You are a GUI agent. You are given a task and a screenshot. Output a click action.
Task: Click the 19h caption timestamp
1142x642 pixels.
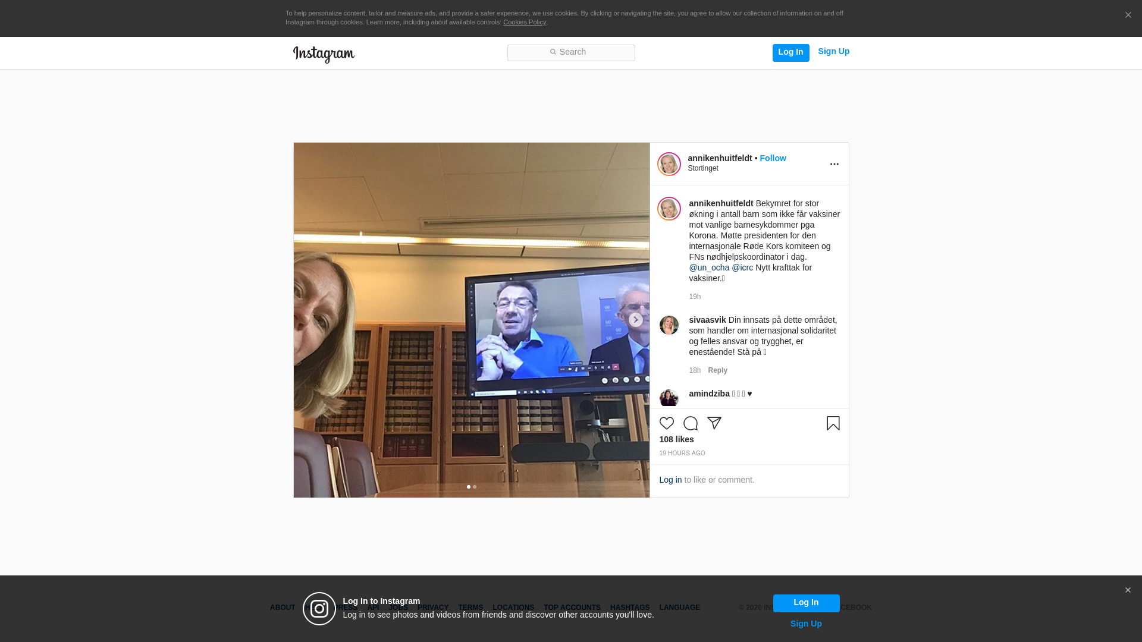695,297
